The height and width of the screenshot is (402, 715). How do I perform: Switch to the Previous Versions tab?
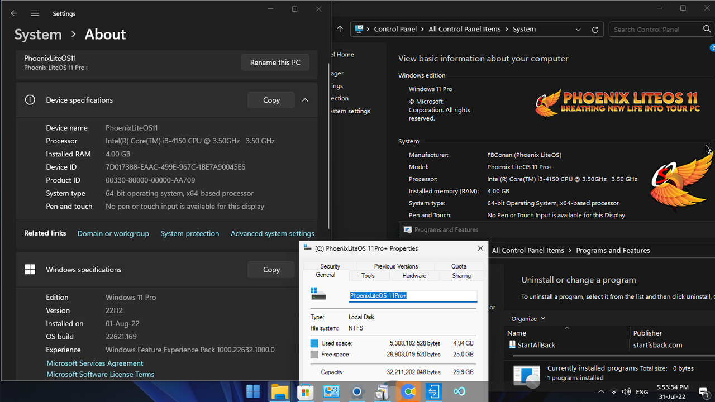(x=396, y=266)
